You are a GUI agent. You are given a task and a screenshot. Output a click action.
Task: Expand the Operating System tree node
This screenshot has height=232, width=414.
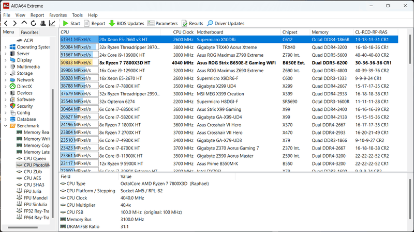[x=5, y=47]
